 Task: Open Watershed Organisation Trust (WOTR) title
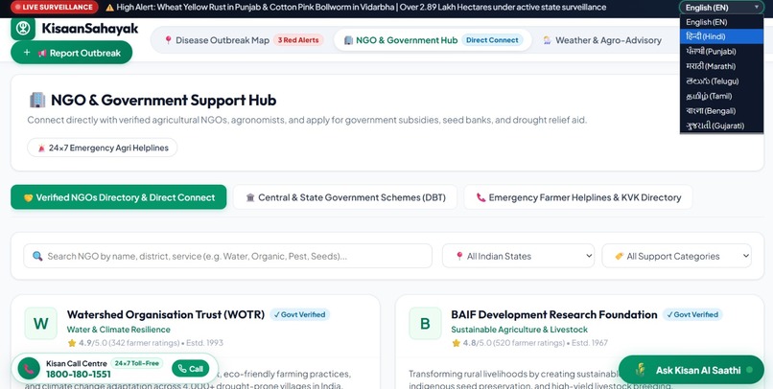(x=166, y=314)
